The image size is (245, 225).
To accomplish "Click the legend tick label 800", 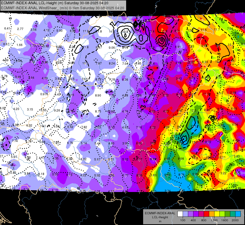I will pos(204,220).
